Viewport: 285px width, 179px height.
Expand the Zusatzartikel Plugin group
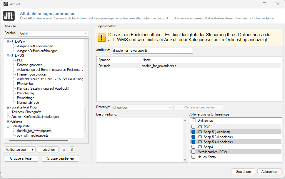(x=8, y=107)
